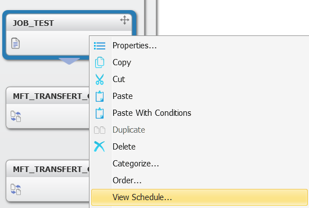Select the highlighted View Schedule... entry
The image size is (309, 208).
tap(199, 197)
